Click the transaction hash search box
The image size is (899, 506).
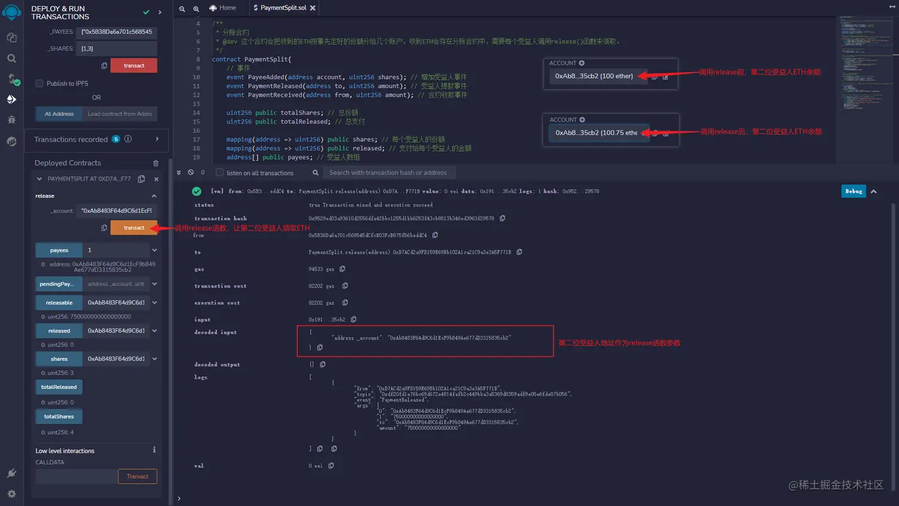click(389, 172)
